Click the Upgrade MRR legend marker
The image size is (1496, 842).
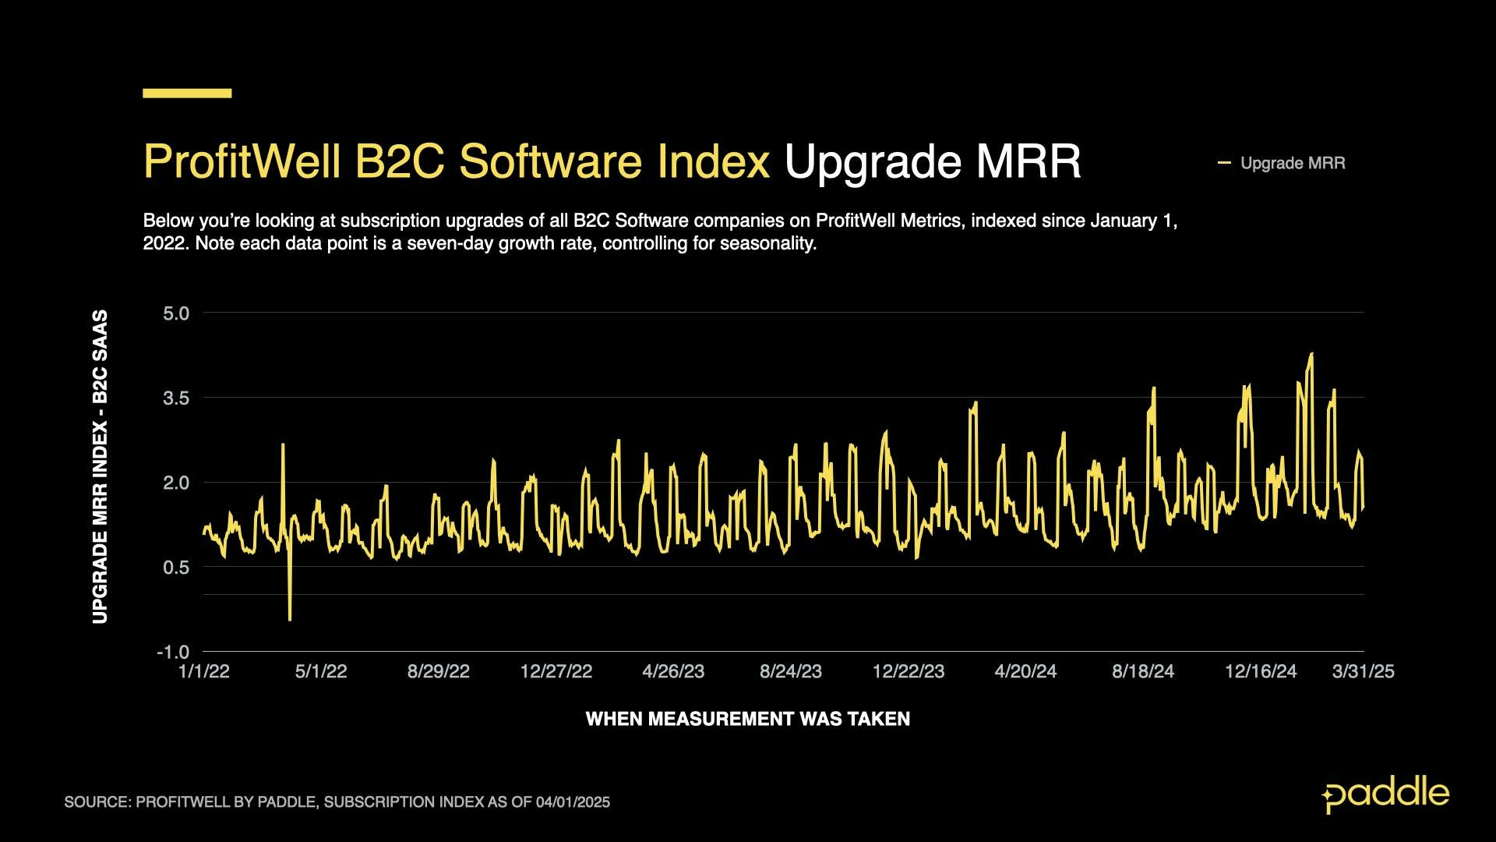pos(1224,163)
